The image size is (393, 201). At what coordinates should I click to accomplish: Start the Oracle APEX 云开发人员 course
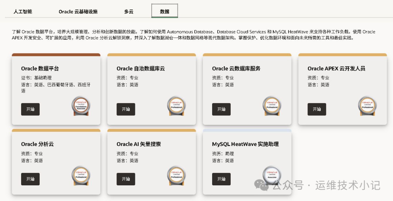click(317, 109)
